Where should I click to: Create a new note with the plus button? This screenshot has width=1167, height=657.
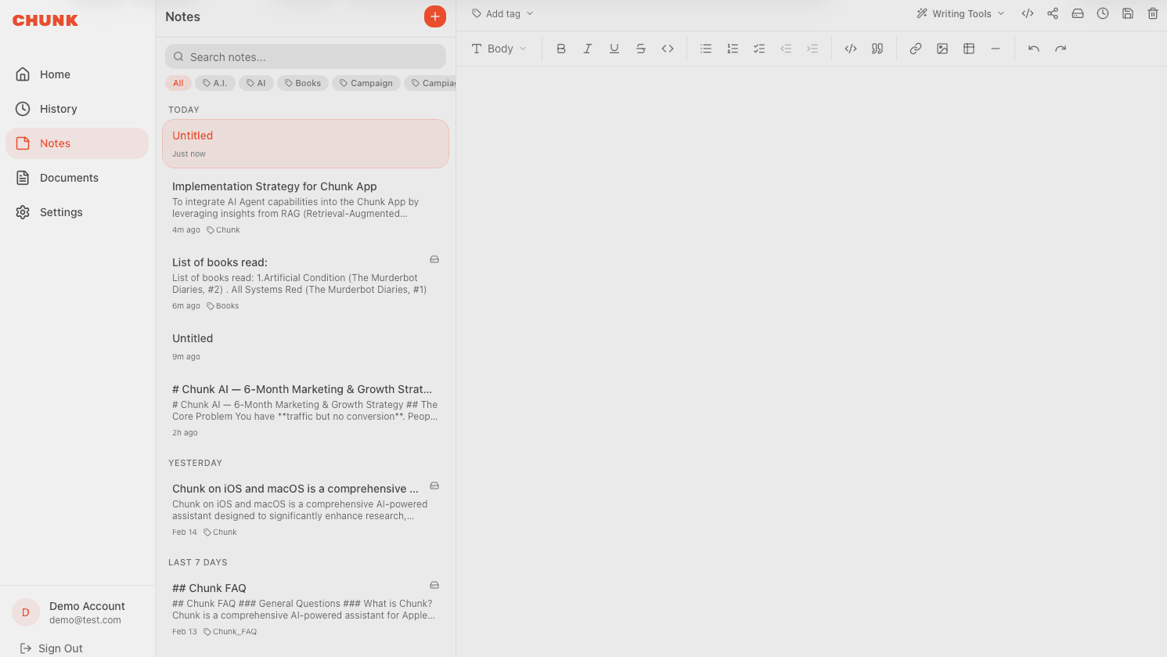tap(435, 16)
